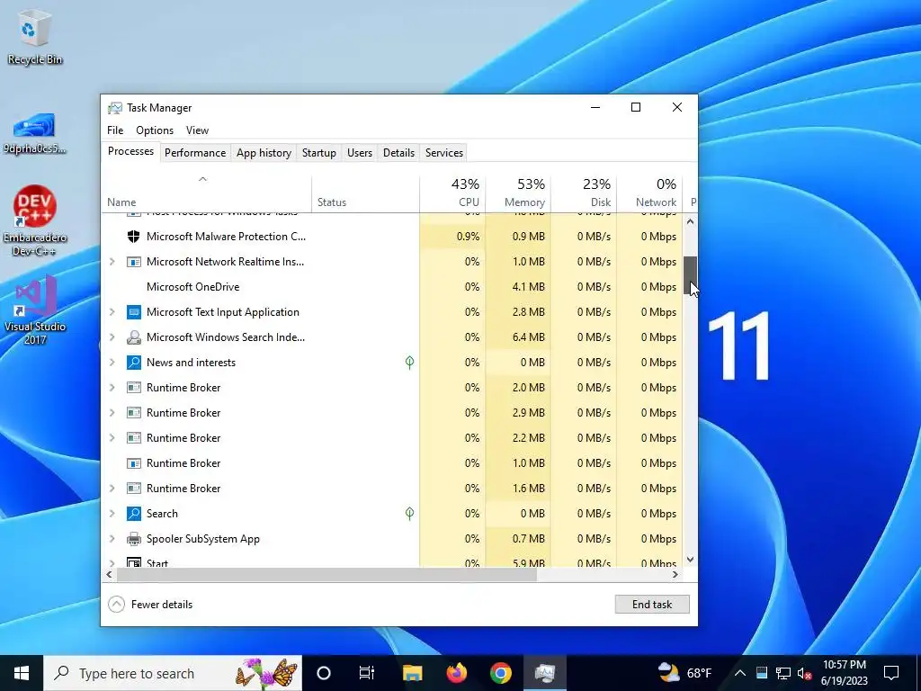
Task: Sort processes by the Memory column header
Action: [519, 193]
